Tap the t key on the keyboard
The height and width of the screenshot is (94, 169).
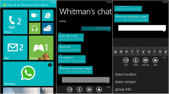[138, 51]
